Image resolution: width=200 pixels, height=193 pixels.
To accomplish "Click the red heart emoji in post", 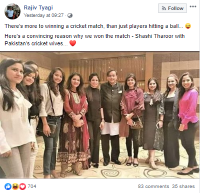I will (72, 43).
